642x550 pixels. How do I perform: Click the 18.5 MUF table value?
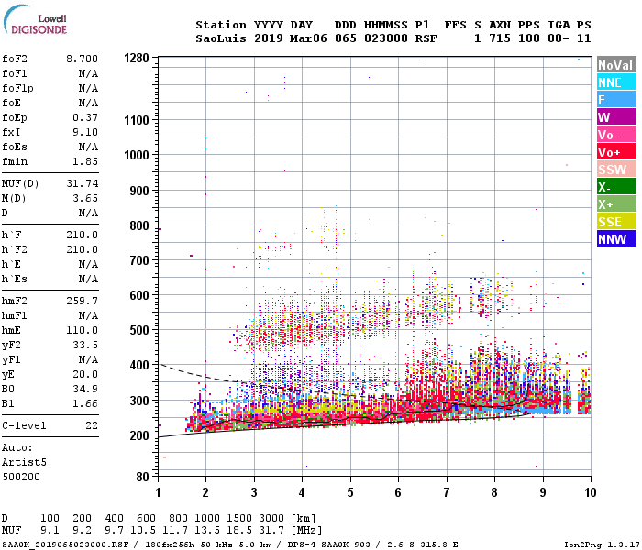[239, 531]
